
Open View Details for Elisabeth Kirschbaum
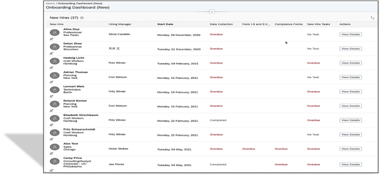[x=351, y=120]
